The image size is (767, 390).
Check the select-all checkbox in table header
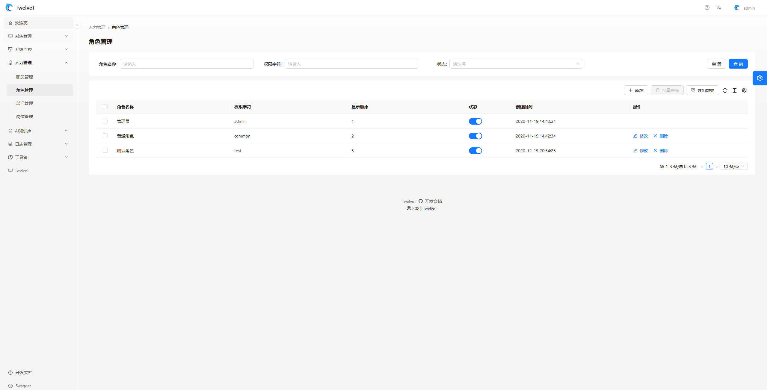click(105, 107)
